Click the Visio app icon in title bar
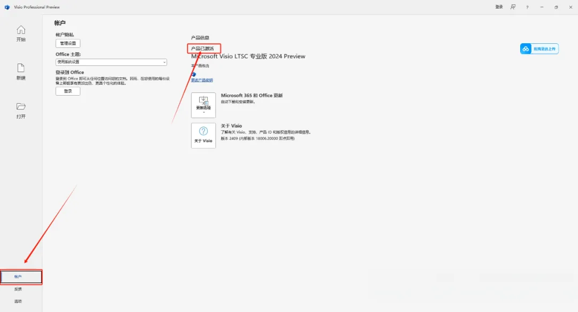 click(7, 7)
